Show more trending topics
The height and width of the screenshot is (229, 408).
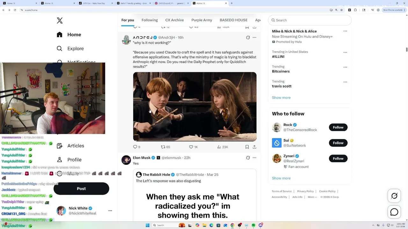(281, 98)
